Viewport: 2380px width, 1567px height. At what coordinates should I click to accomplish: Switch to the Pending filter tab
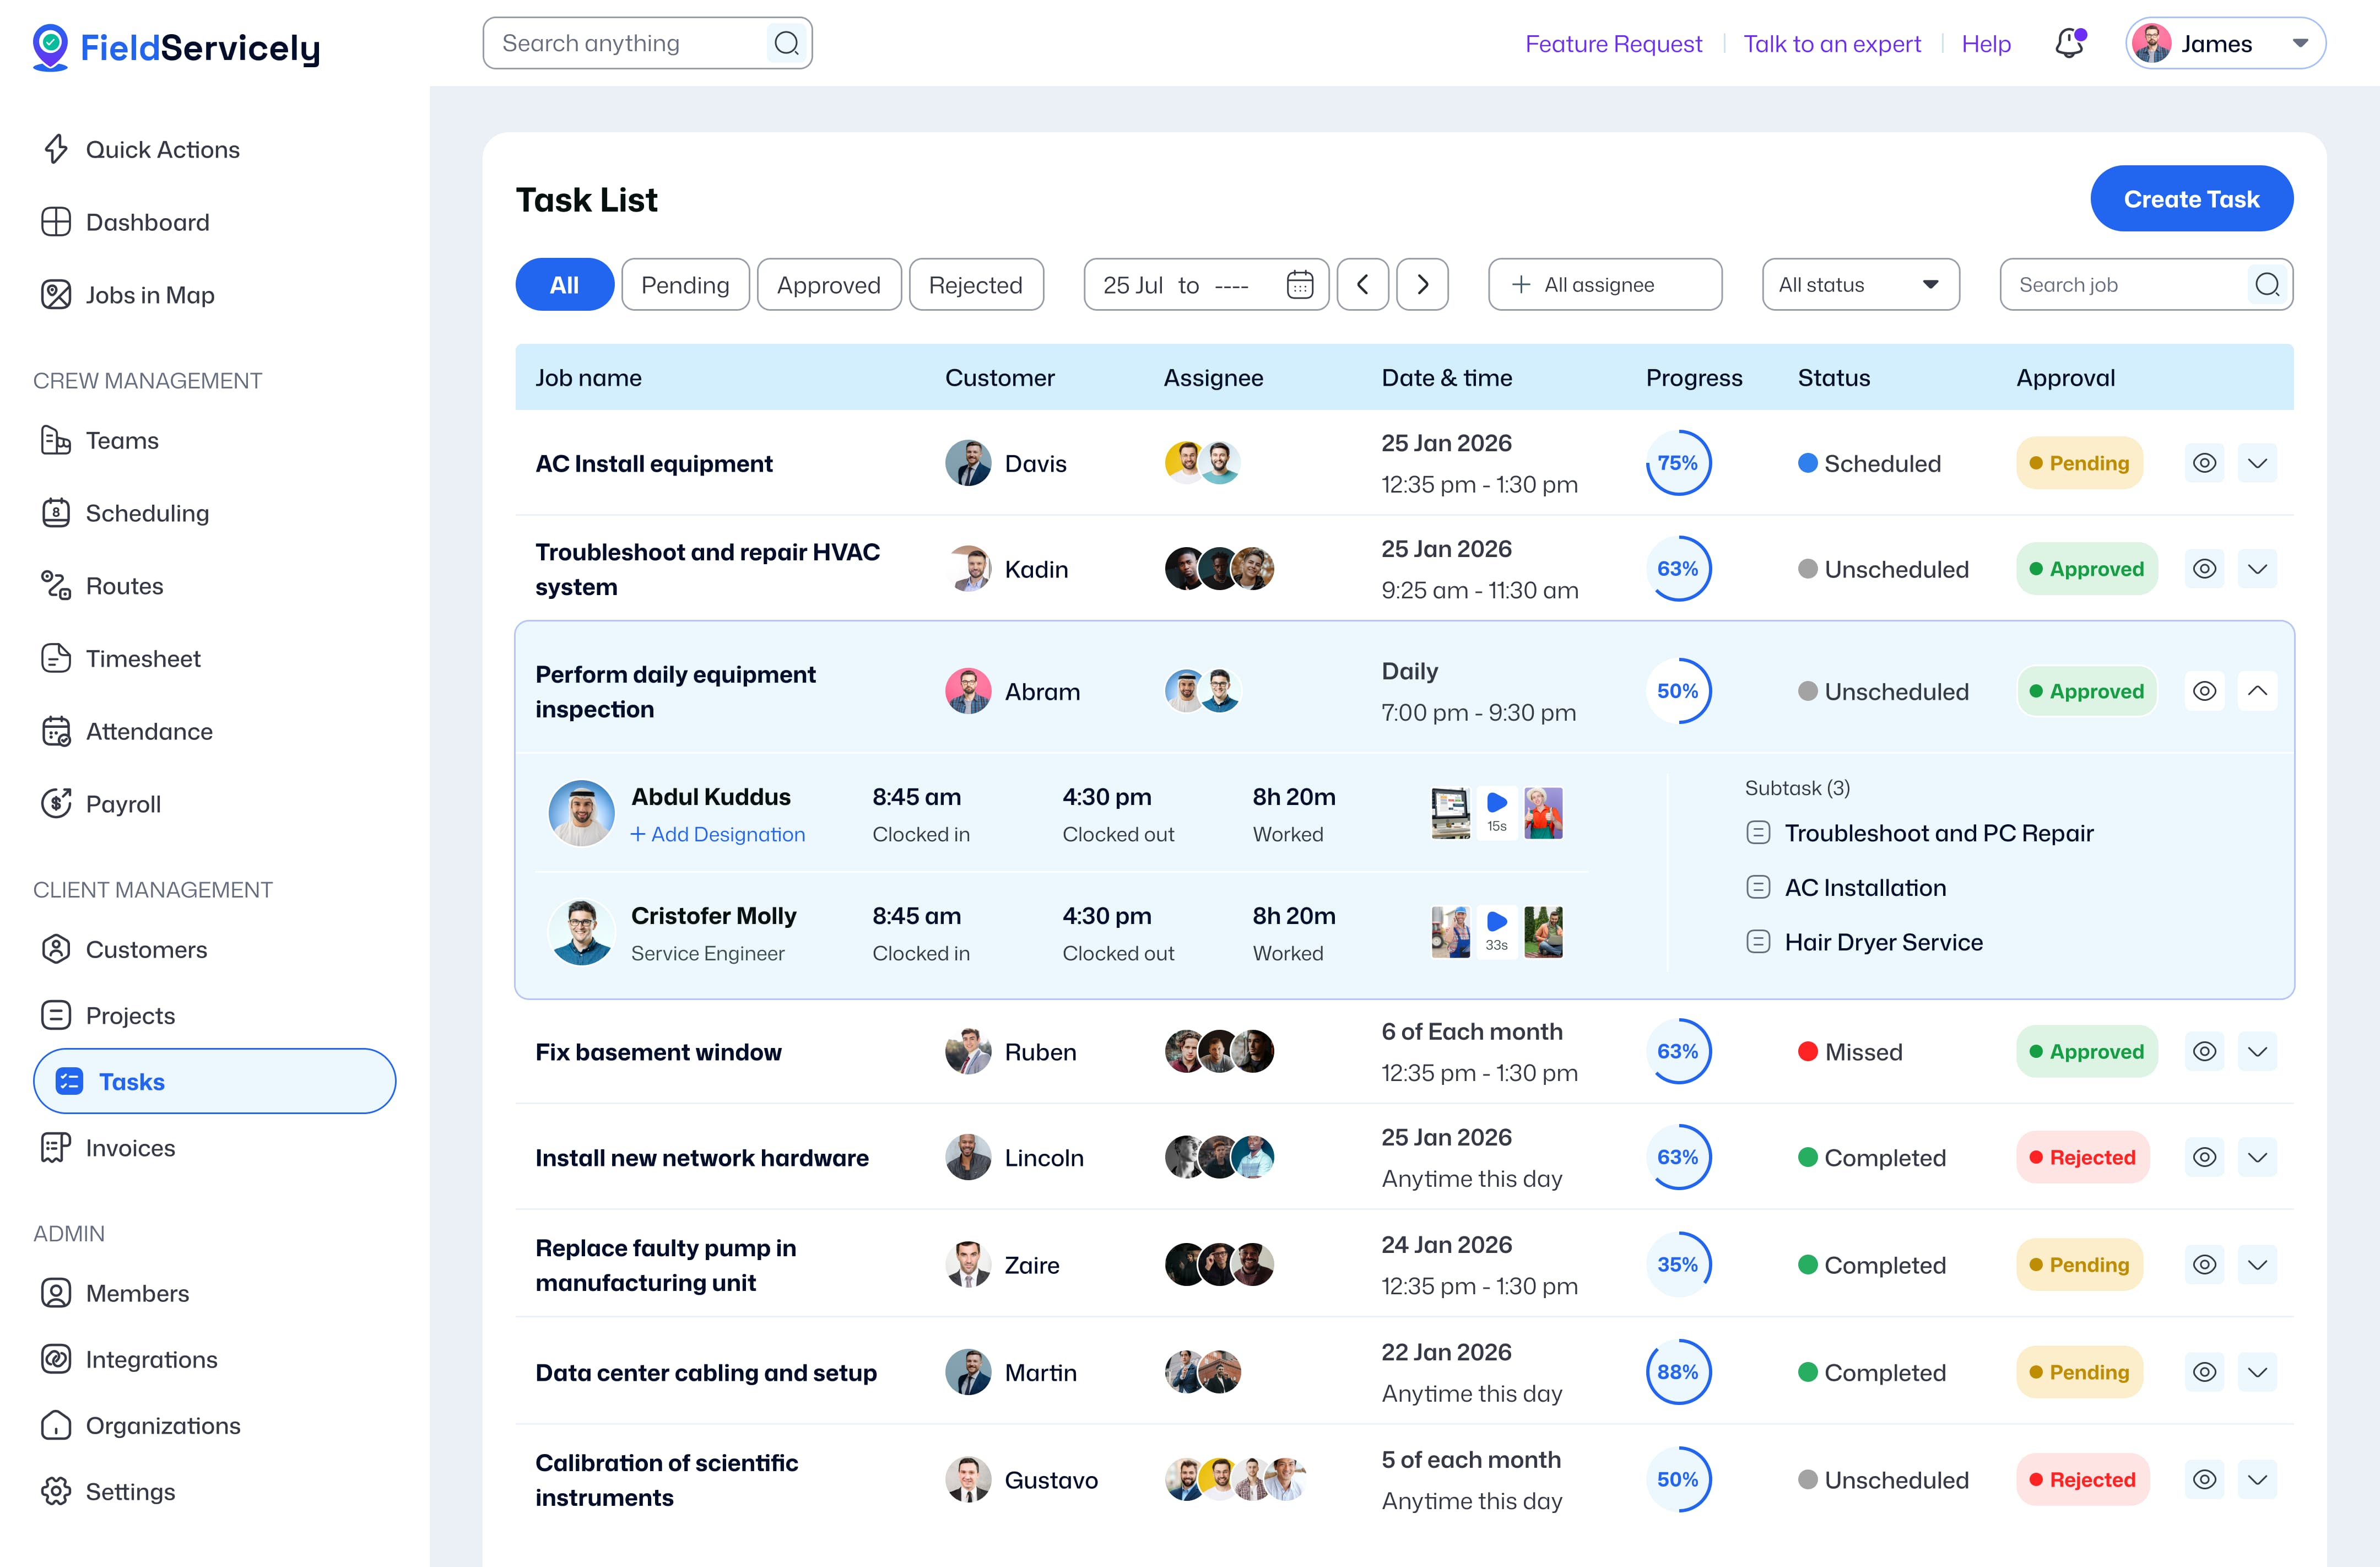[x=685, y=285]
